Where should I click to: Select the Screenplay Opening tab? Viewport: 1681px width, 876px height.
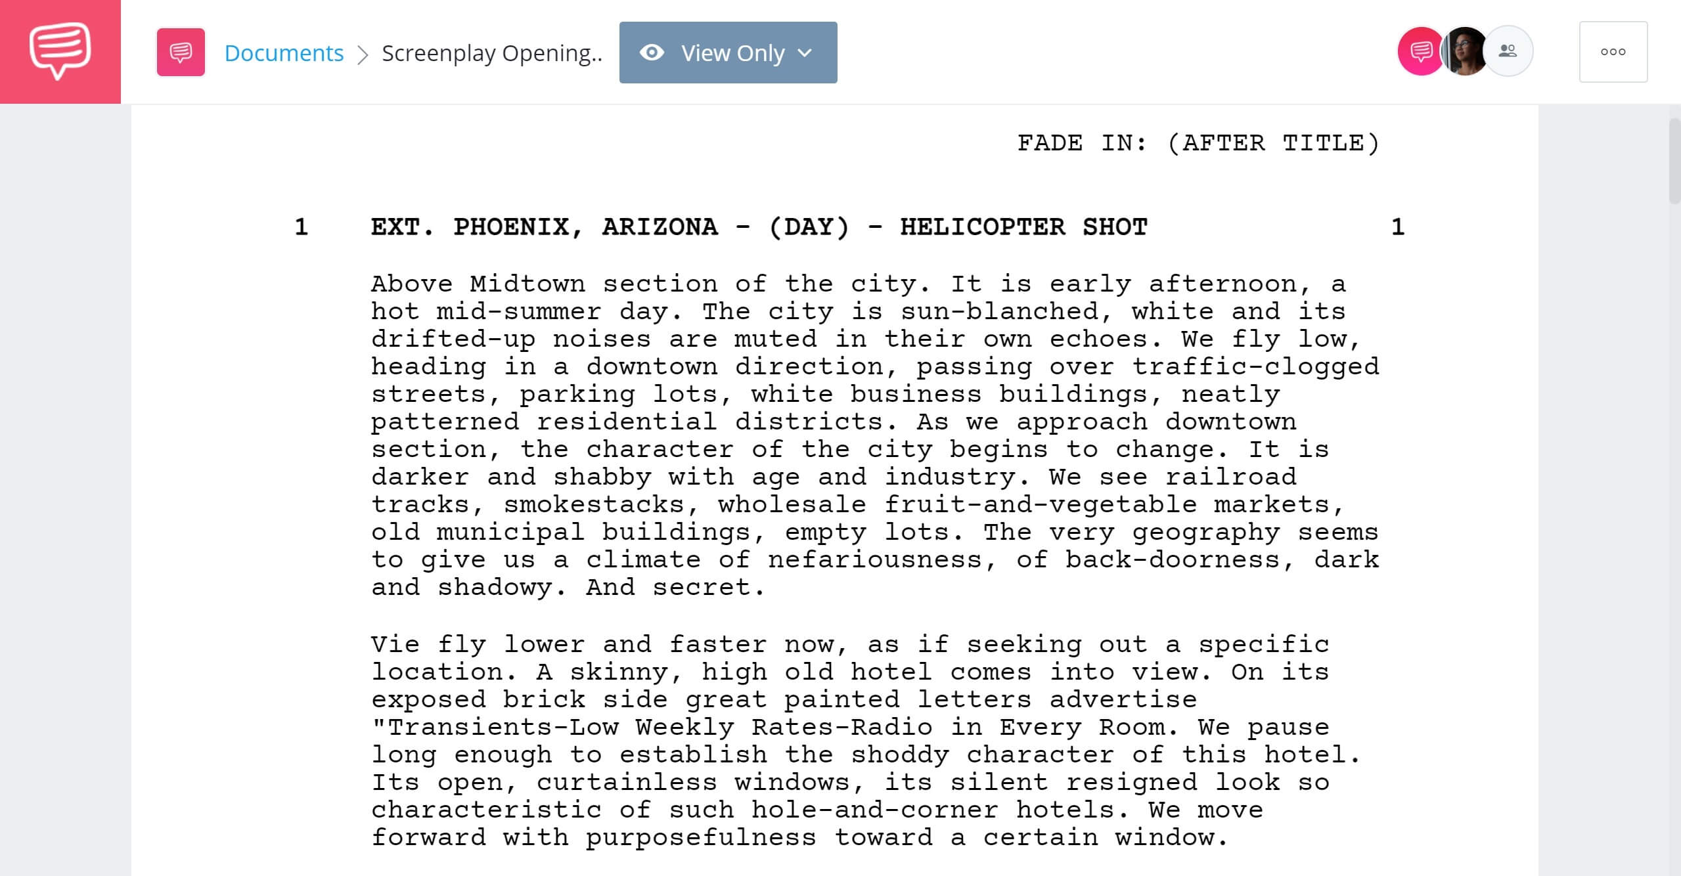[490, 51]
